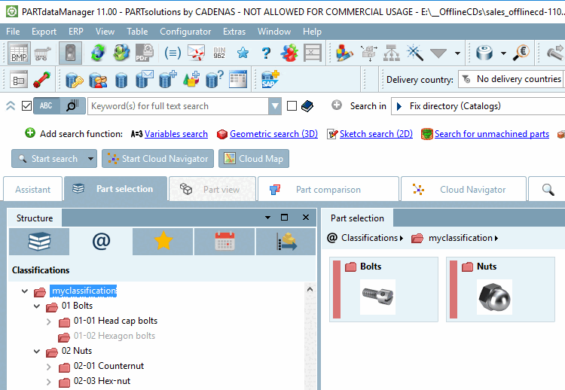Image resolution: width=565 pixels, height=390 pixels.
Task: Uncheck the full text search checkbox
Action: pos(26,106)
